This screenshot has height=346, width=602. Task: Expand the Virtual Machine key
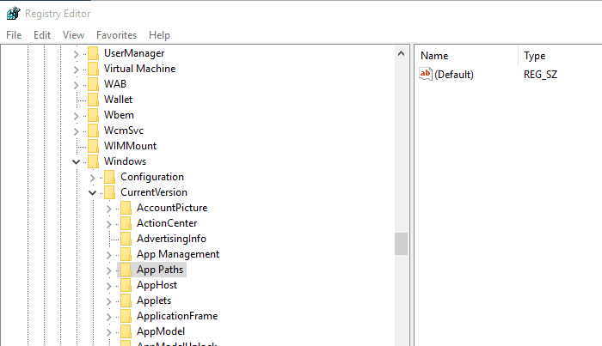click(x=76, y=70)
